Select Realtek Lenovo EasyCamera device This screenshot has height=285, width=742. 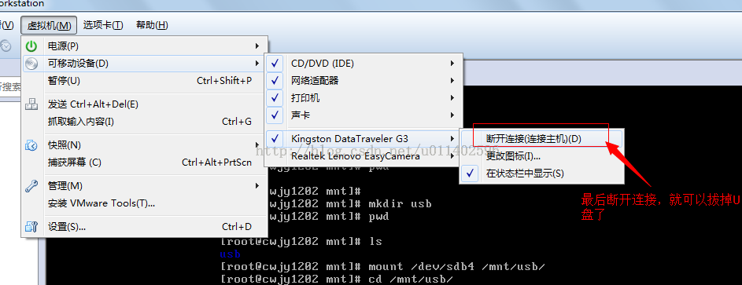coord(363,155)
